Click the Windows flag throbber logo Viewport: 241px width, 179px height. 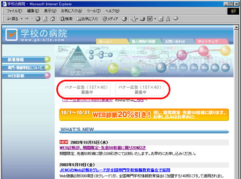pyautogui.click(x=233, y=11)
